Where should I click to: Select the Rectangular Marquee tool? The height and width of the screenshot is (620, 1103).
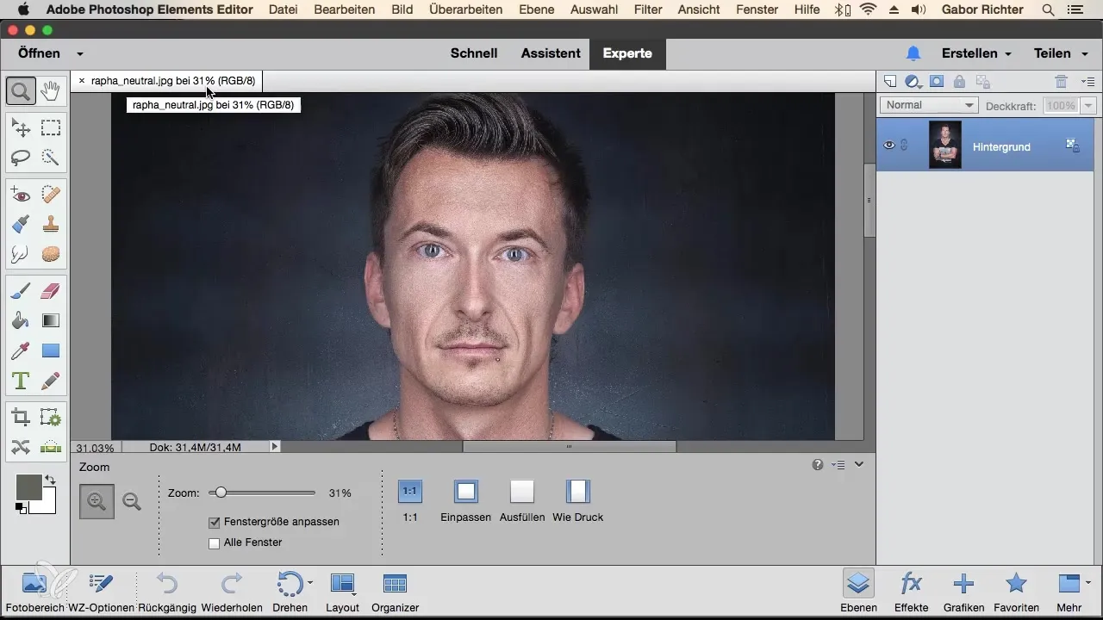click(x=51, y=128)
